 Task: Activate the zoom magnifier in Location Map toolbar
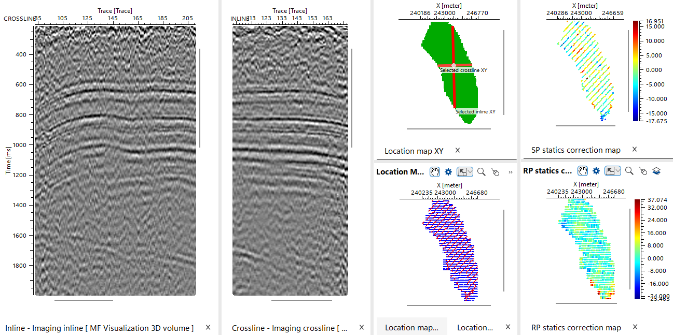pos(482,171)
